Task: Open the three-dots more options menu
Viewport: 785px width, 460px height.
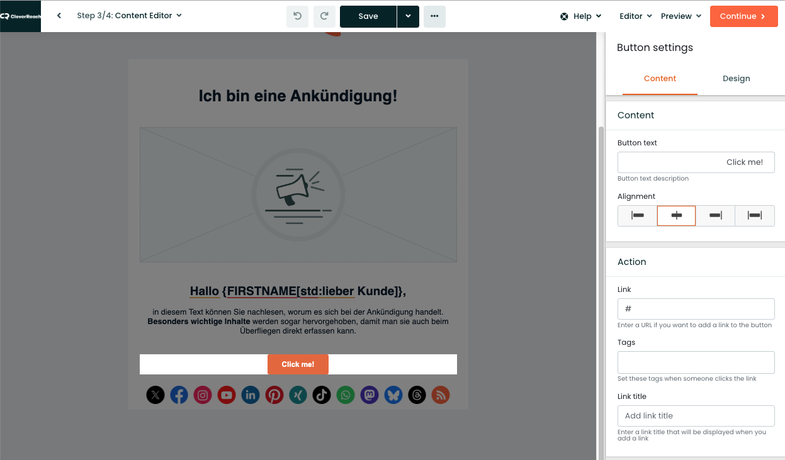Action: [x=434, y=16]
